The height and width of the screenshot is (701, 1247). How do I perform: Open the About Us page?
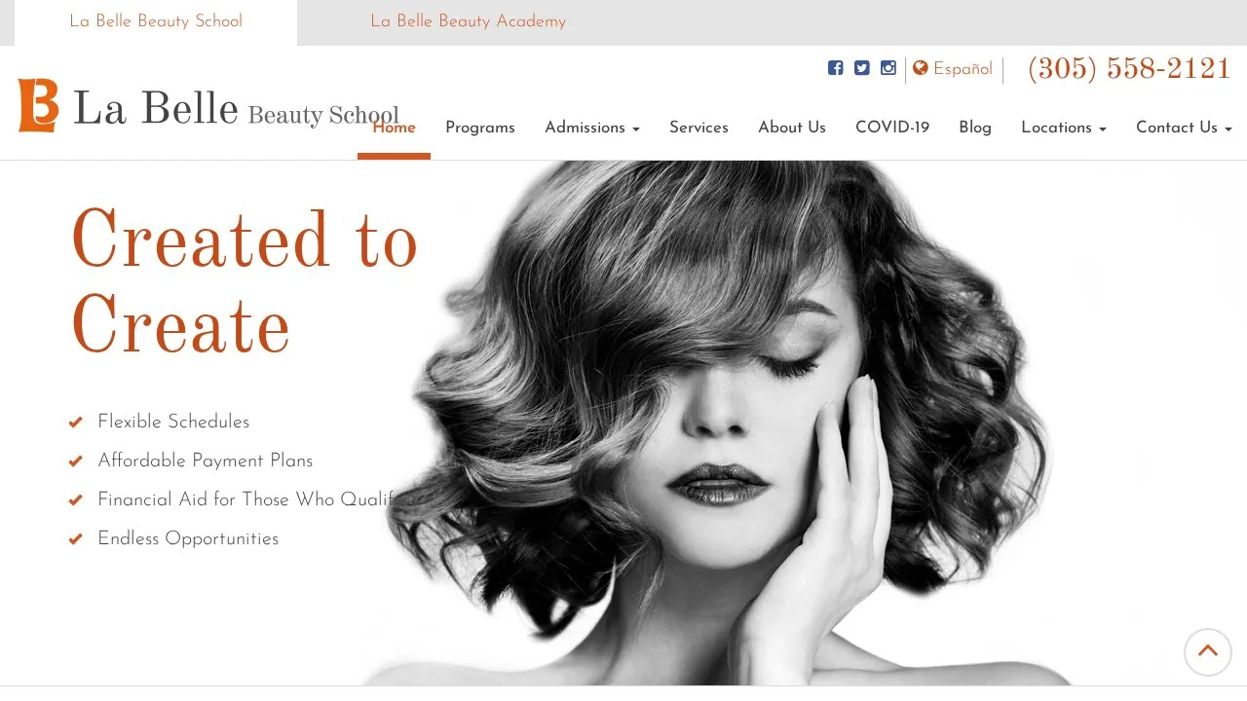[792, 128]
